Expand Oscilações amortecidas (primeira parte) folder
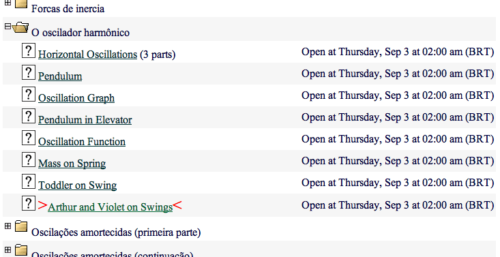Image resolution: width=500 pixels, height=257 pixels. 8,226
